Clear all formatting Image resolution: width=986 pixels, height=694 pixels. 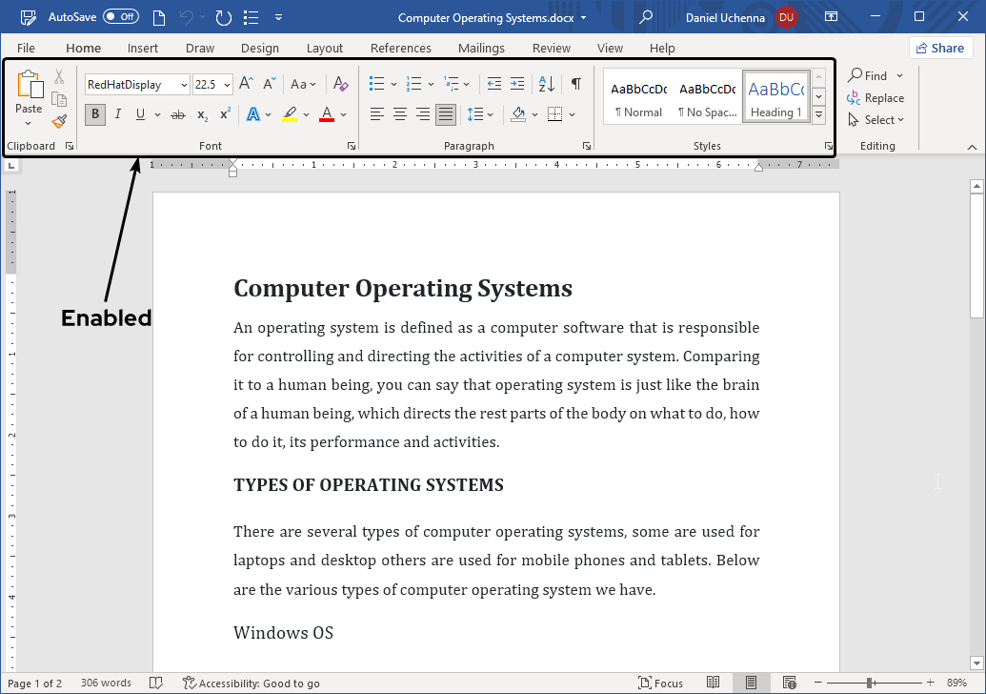340,84
